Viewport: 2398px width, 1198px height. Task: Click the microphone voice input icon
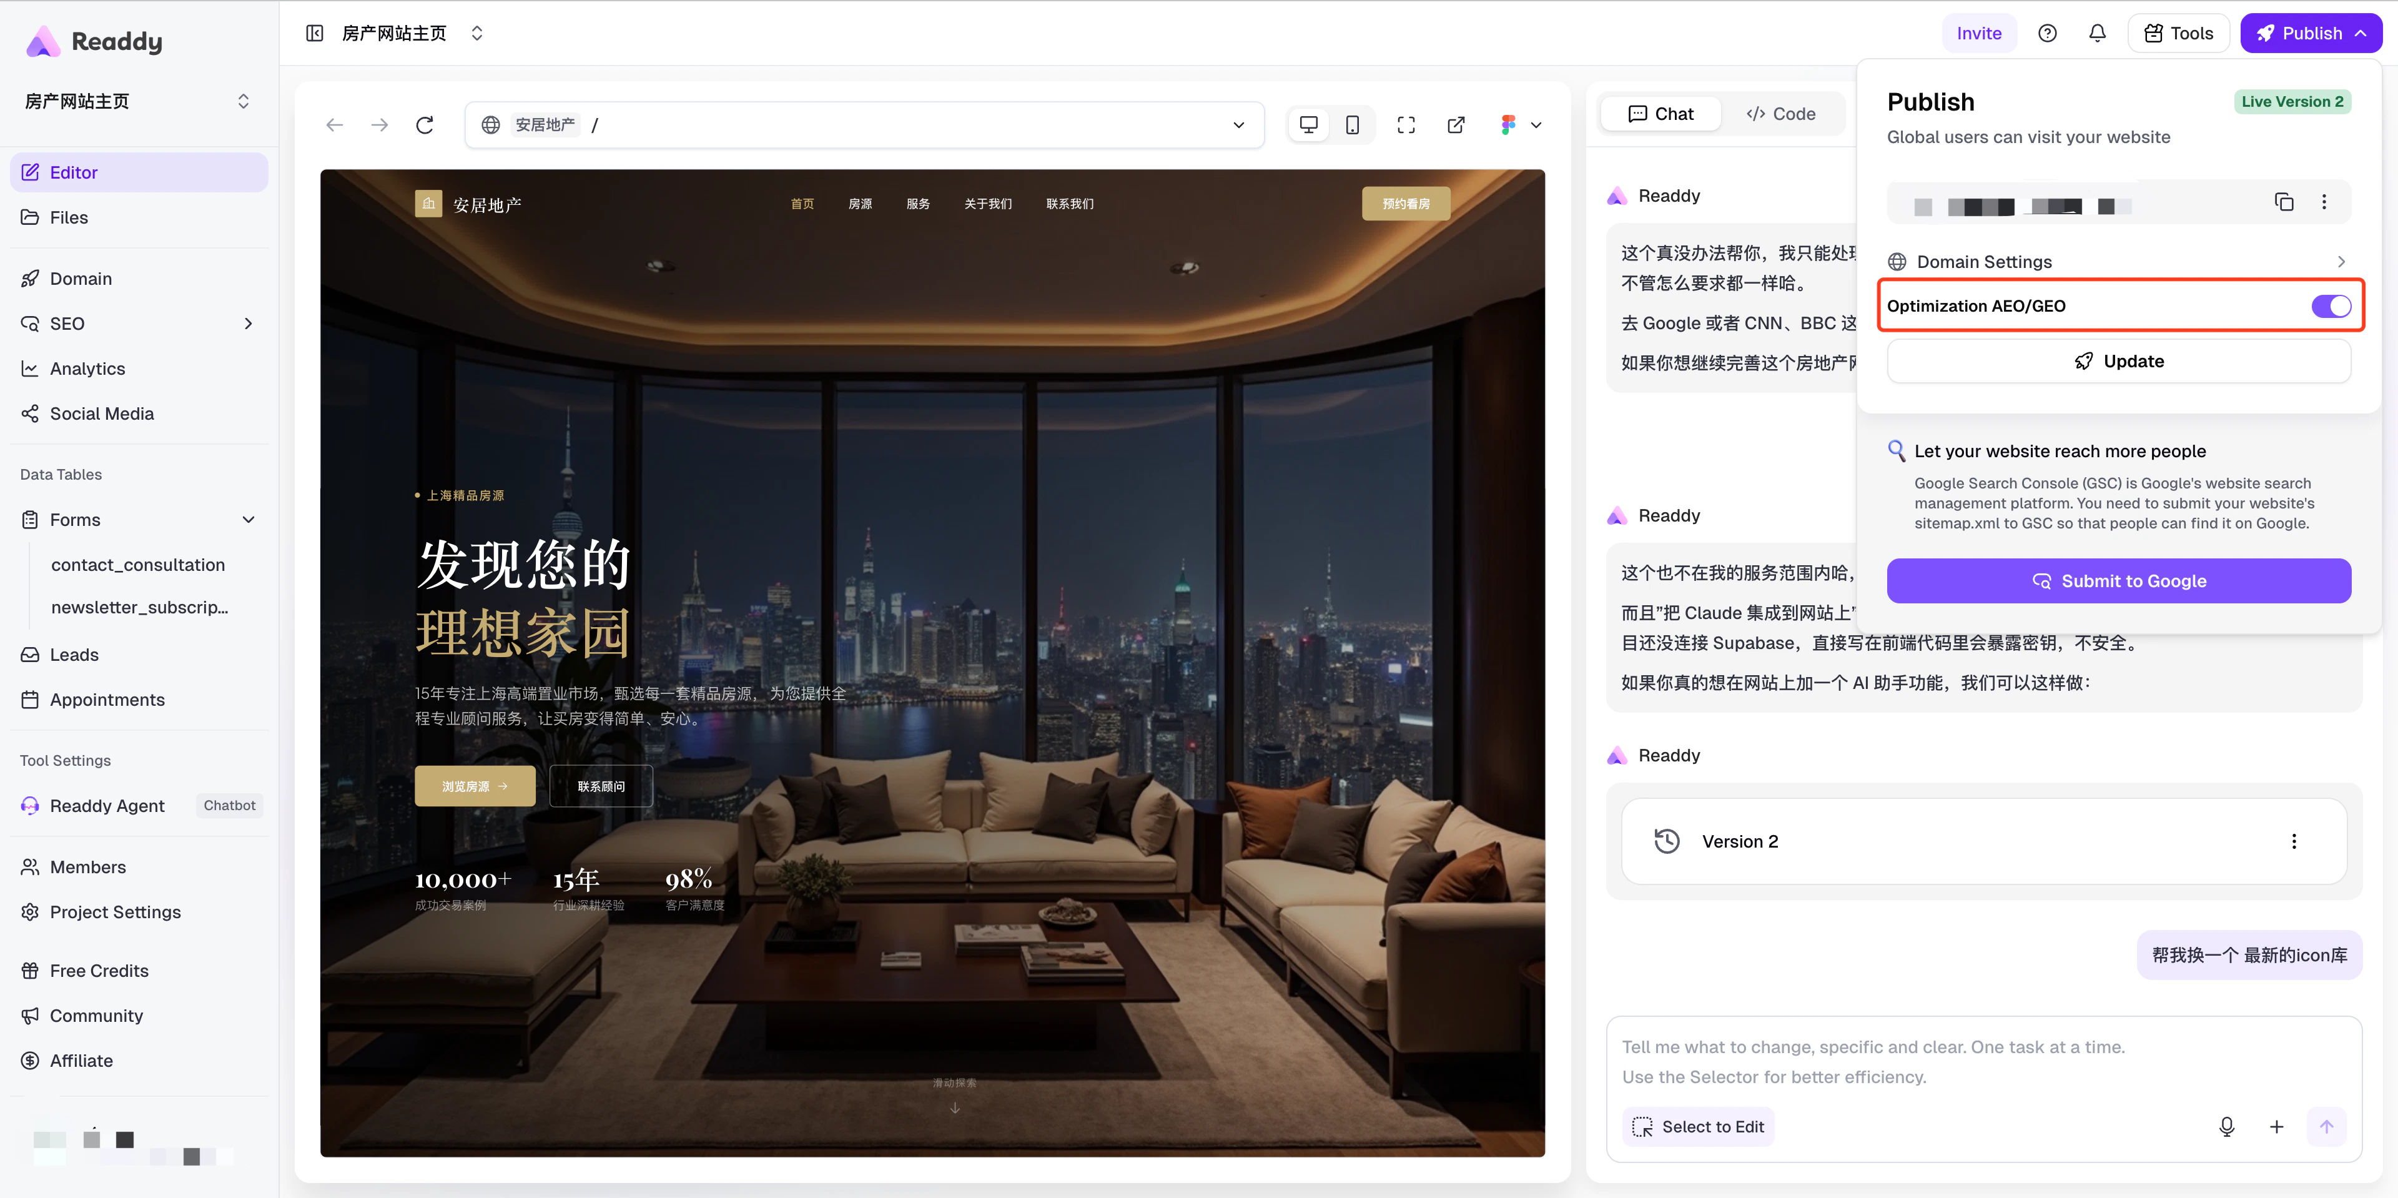2226,1126
